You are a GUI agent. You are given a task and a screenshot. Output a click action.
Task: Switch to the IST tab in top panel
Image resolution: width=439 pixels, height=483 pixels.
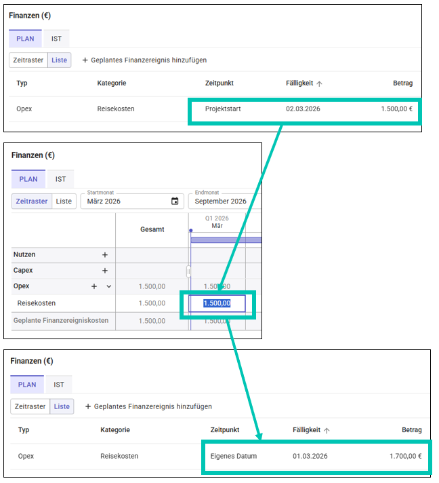click(56, 39)
